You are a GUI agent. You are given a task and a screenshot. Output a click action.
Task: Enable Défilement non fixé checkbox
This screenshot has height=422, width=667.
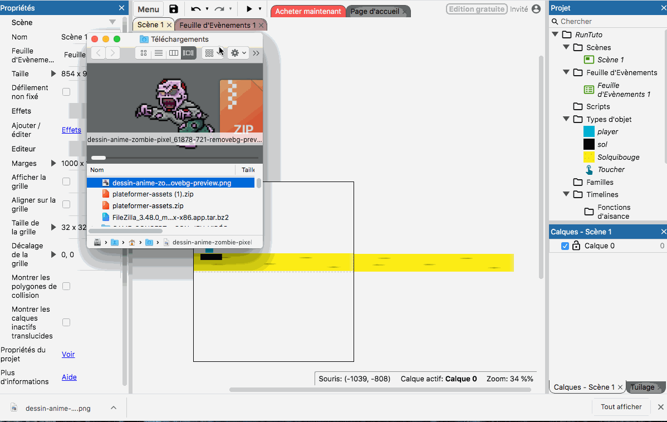pos(66,92)
